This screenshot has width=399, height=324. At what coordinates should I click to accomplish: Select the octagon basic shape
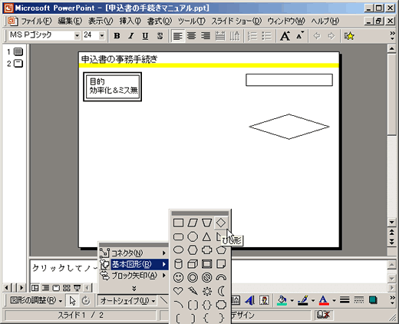click(x=193, y=236)
